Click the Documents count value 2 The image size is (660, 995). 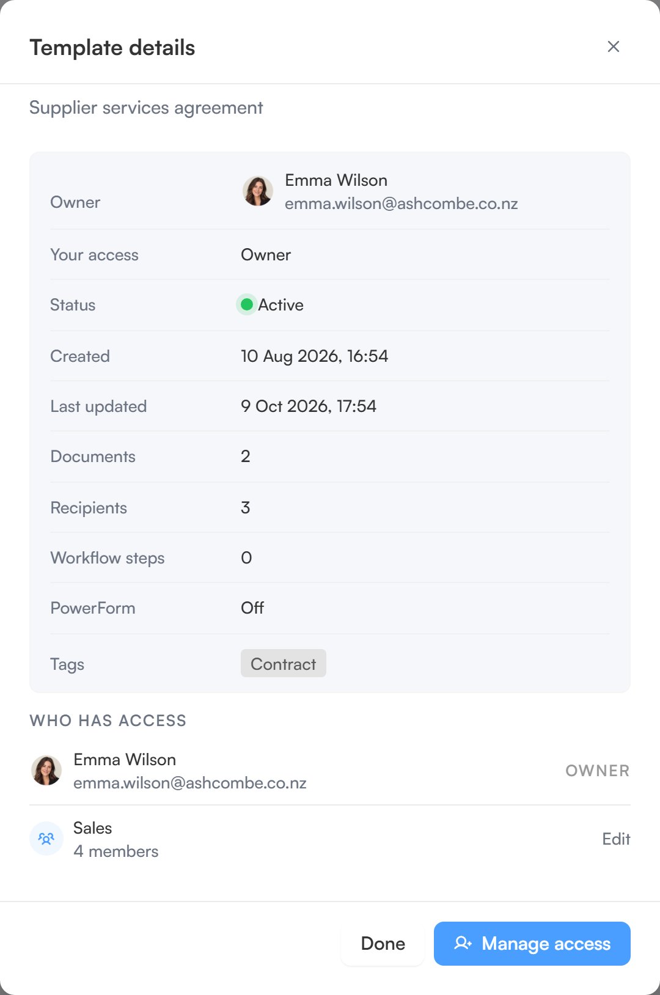point(246,457)
